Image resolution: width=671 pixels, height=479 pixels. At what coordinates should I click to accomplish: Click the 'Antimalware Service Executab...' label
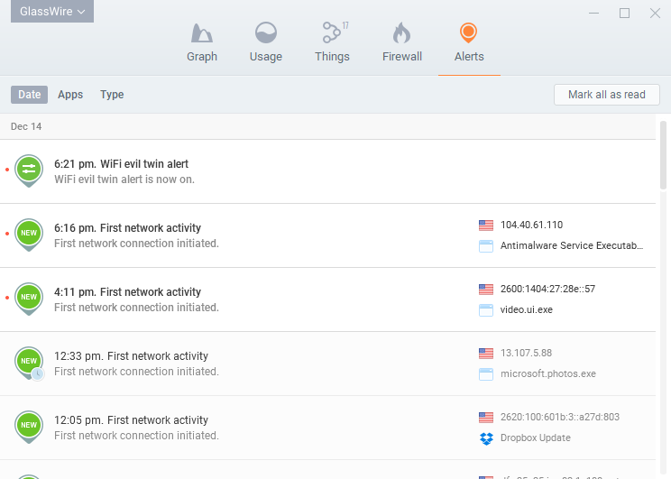point(572,245)
